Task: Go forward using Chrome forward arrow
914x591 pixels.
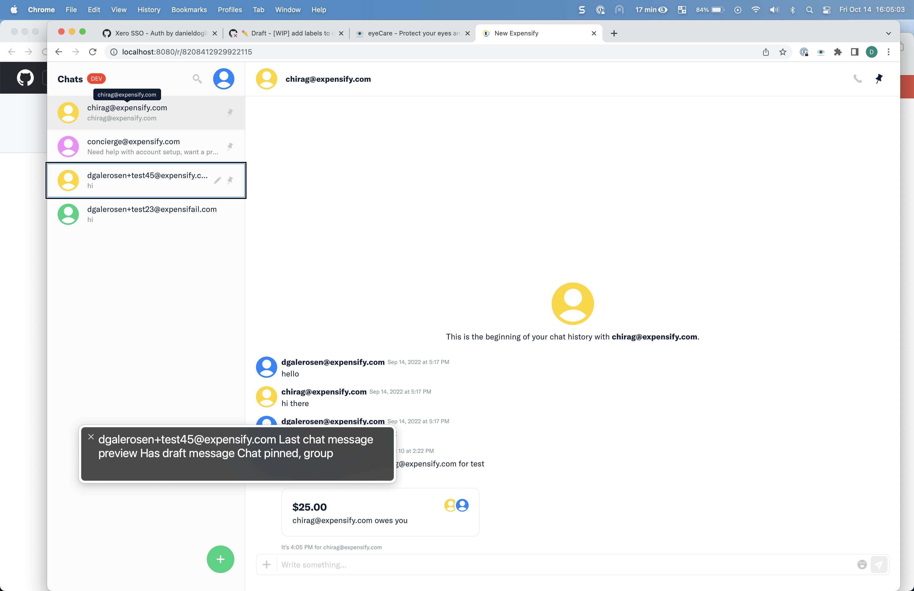Action: tap(76, 52)
